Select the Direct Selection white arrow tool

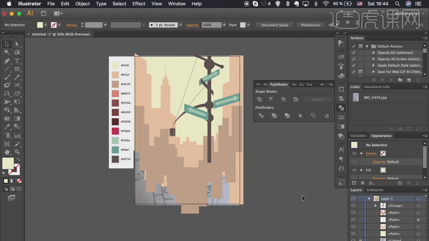click(x=17, y=44)
